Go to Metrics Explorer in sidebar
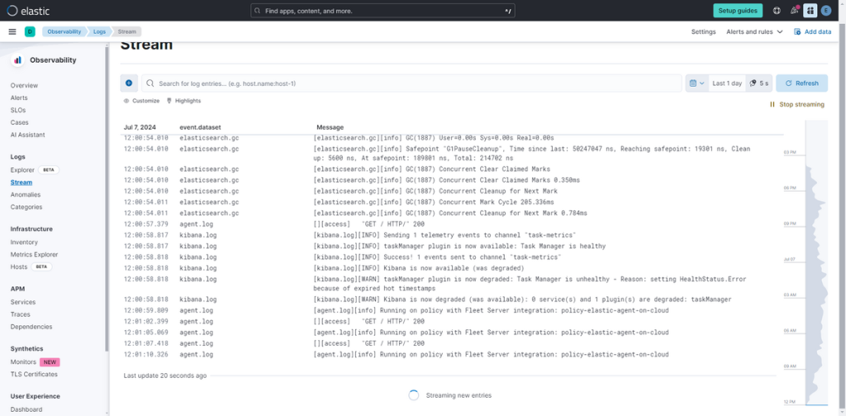Screen dimensions: 846x416 point(34,254)
